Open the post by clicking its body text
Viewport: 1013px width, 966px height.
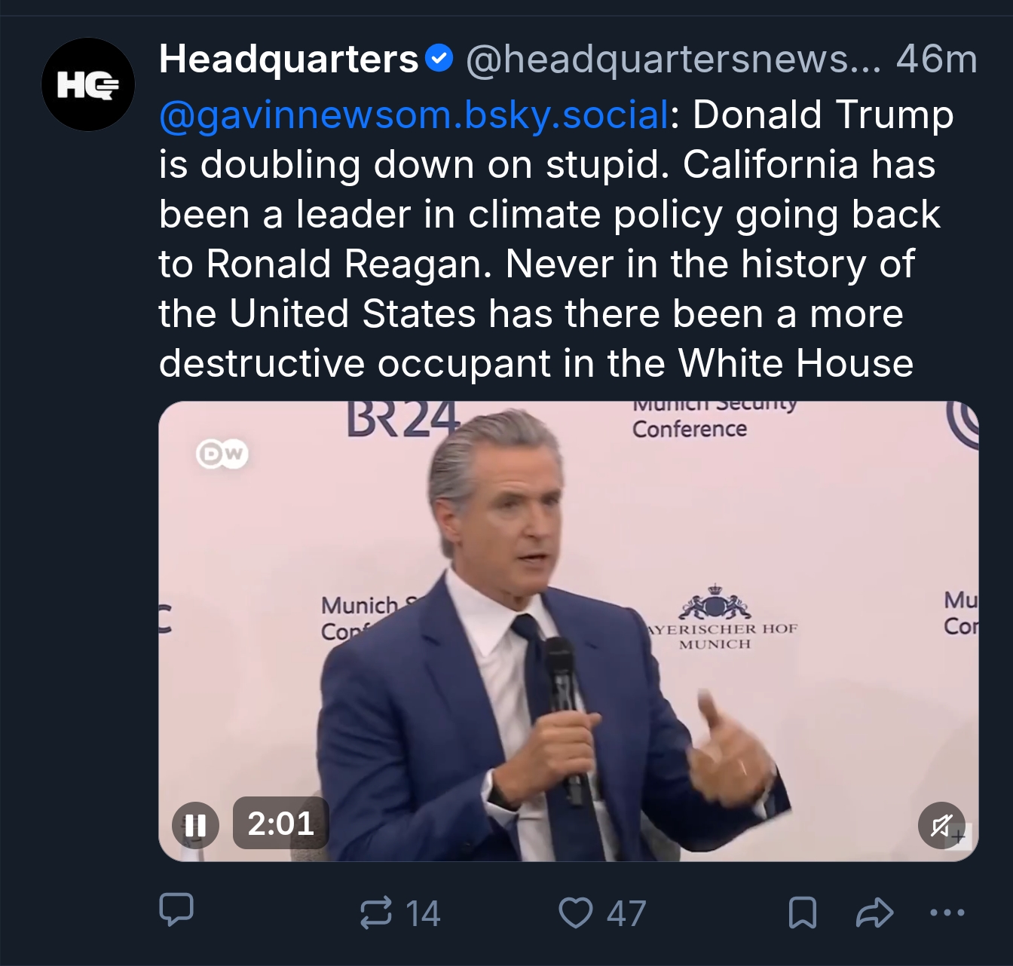(535, 264)
